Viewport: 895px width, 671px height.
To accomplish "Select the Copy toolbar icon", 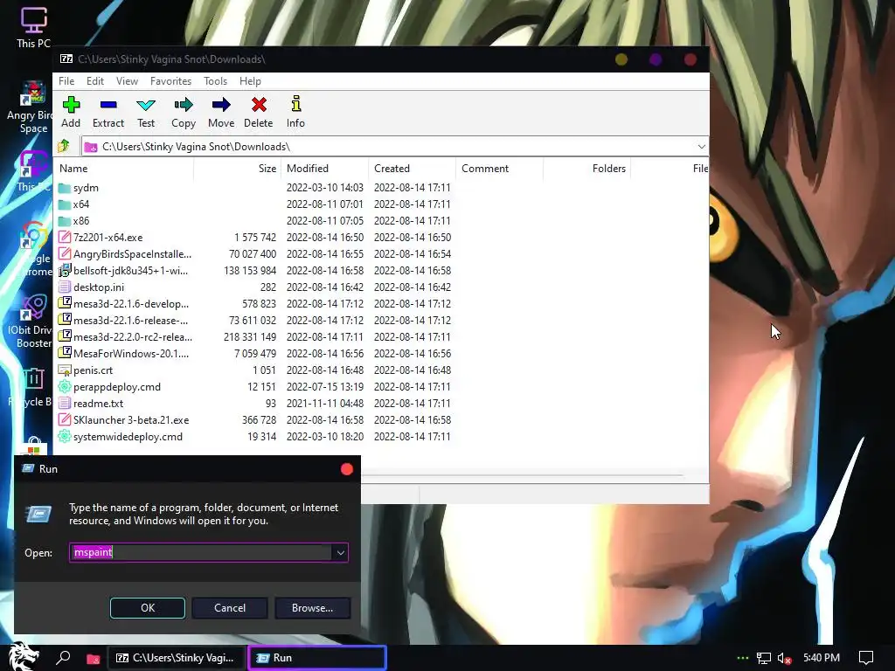I will 184,105.
